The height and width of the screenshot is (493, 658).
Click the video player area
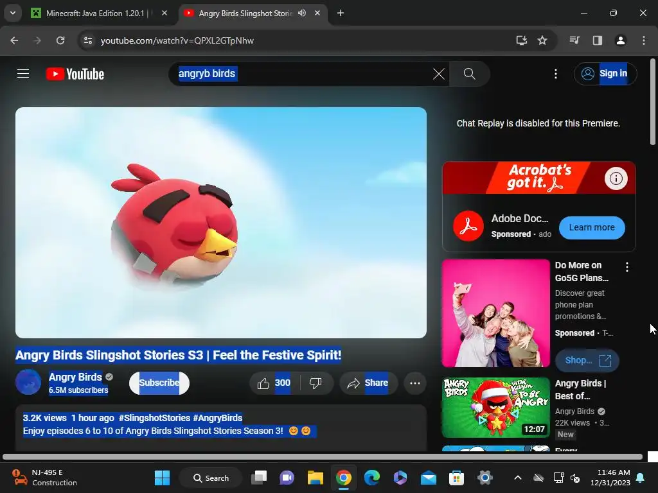tap(221, 223)
